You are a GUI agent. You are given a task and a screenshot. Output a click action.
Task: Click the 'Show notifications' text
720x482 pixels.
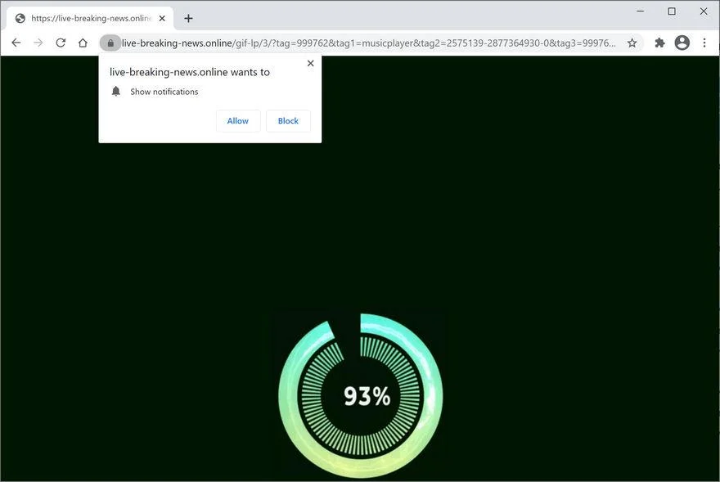(x=164, y=92)
